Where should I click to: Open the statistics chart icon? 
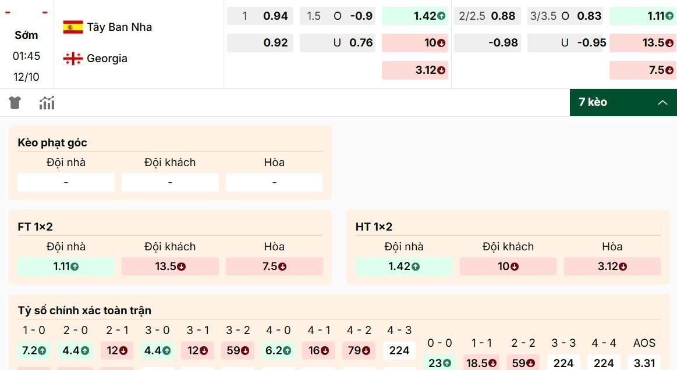pyautogui.click(x=47, y=102)
